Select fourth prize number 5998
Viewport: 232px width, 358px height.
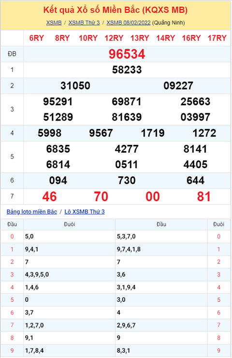[49, 133]
